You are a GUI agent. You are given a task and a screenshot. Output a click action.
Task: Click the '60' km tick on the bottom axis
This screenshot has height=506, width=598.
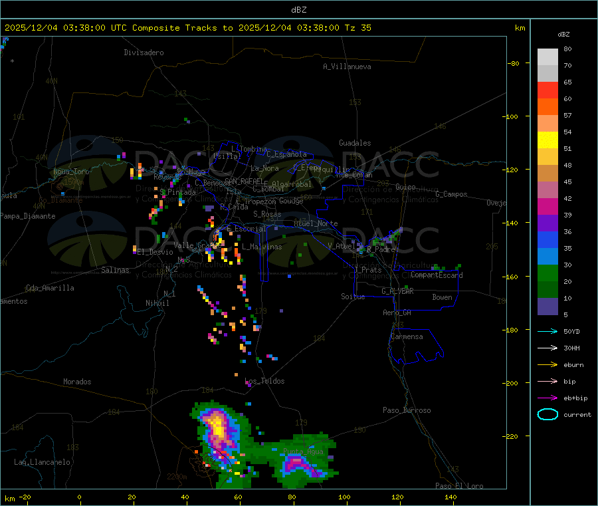pos(238,497)
